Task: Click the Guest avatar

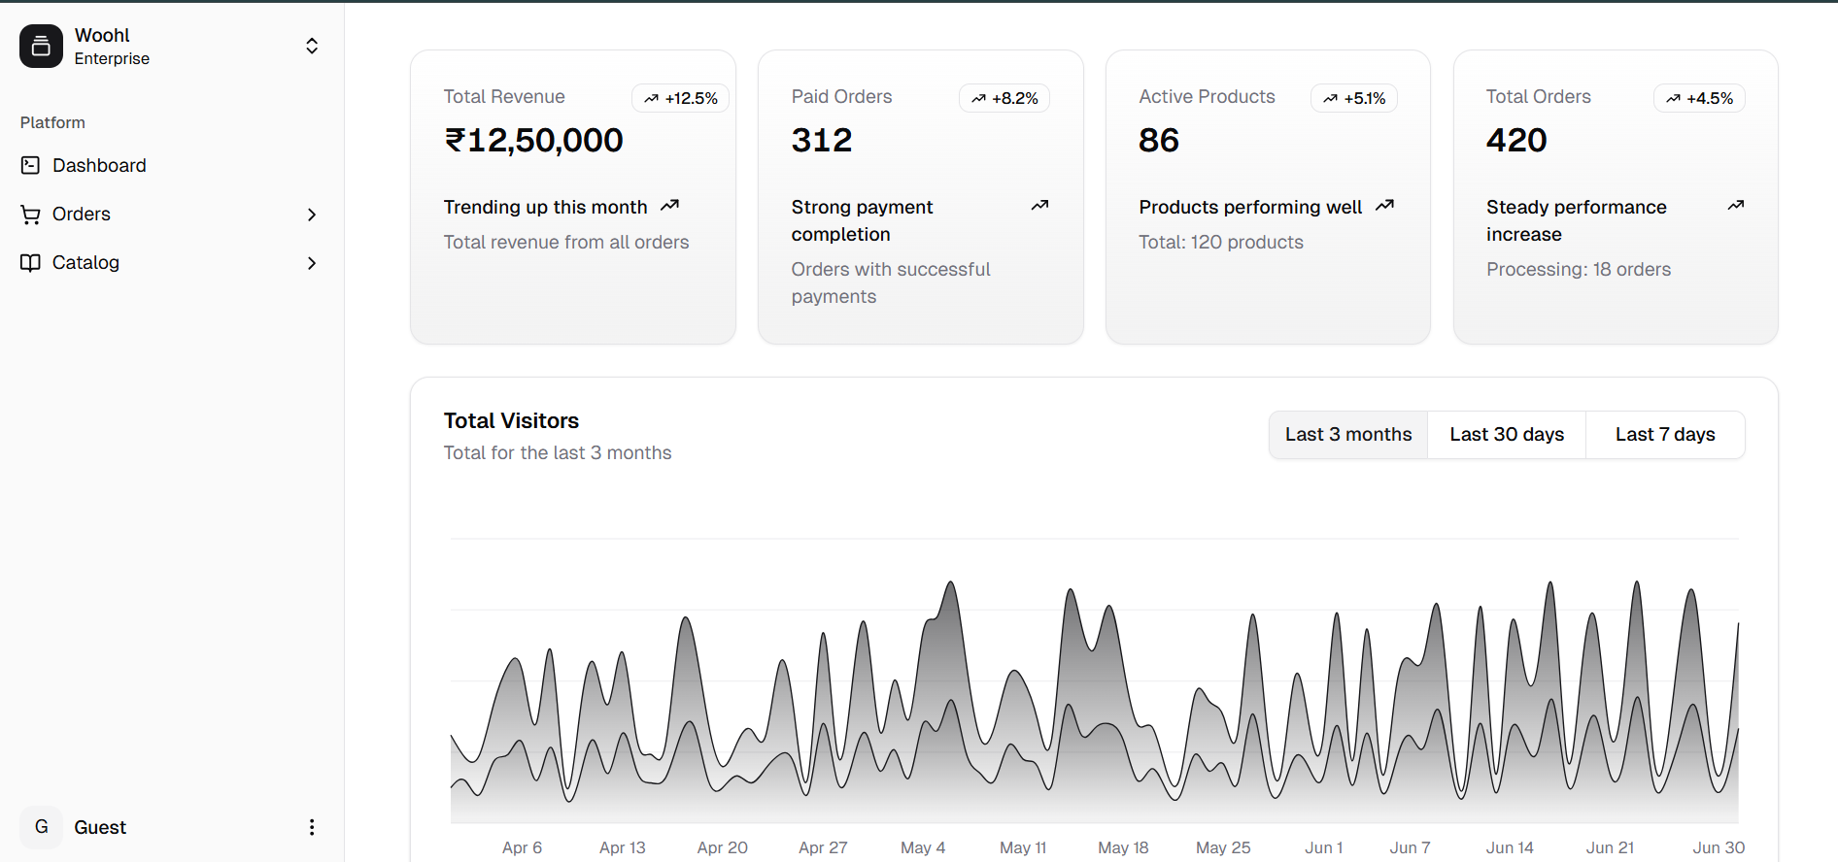Action: pyautogui.click(x=41, y=827)
